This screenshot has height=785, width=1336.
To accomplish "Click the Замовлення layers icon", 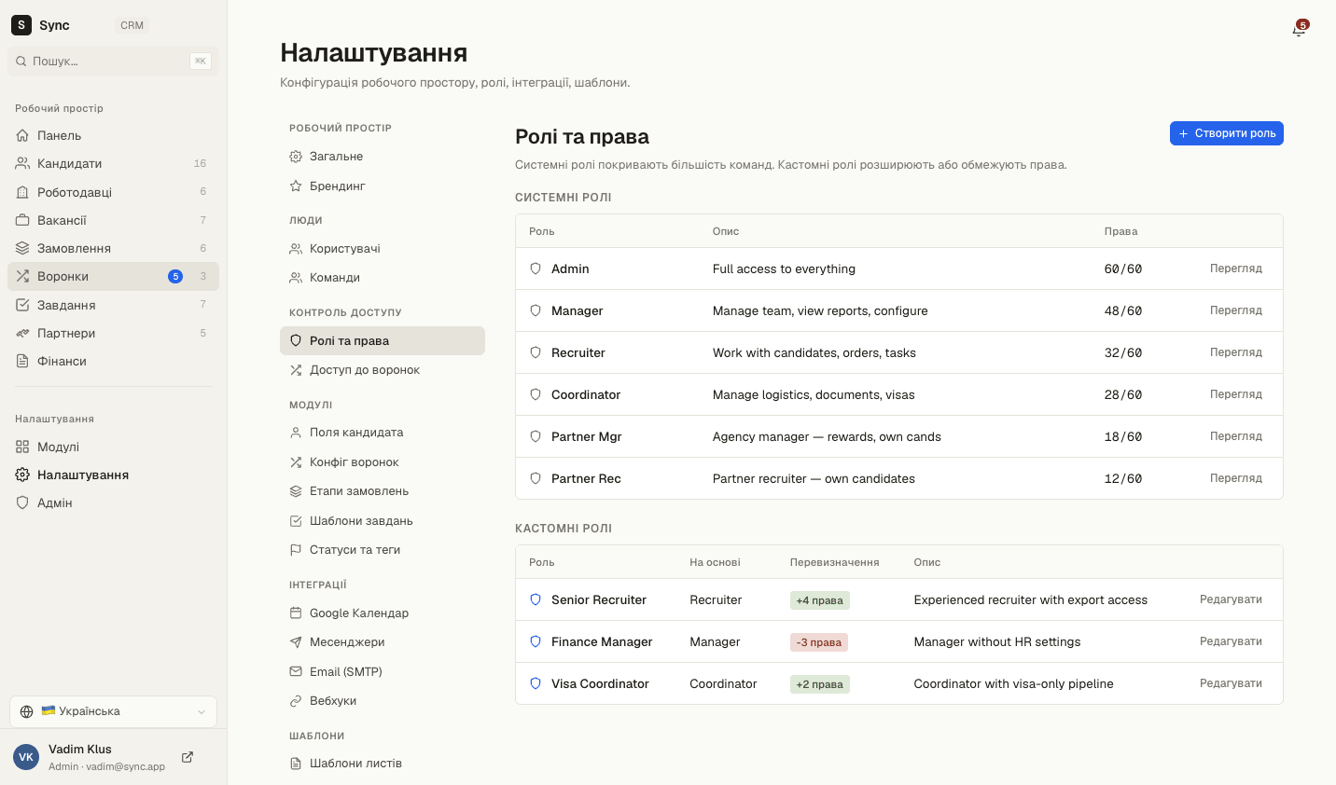I will point(22,248).
